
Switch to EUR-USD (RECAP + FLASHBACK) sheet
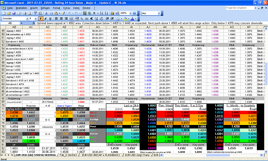point(101,155)
